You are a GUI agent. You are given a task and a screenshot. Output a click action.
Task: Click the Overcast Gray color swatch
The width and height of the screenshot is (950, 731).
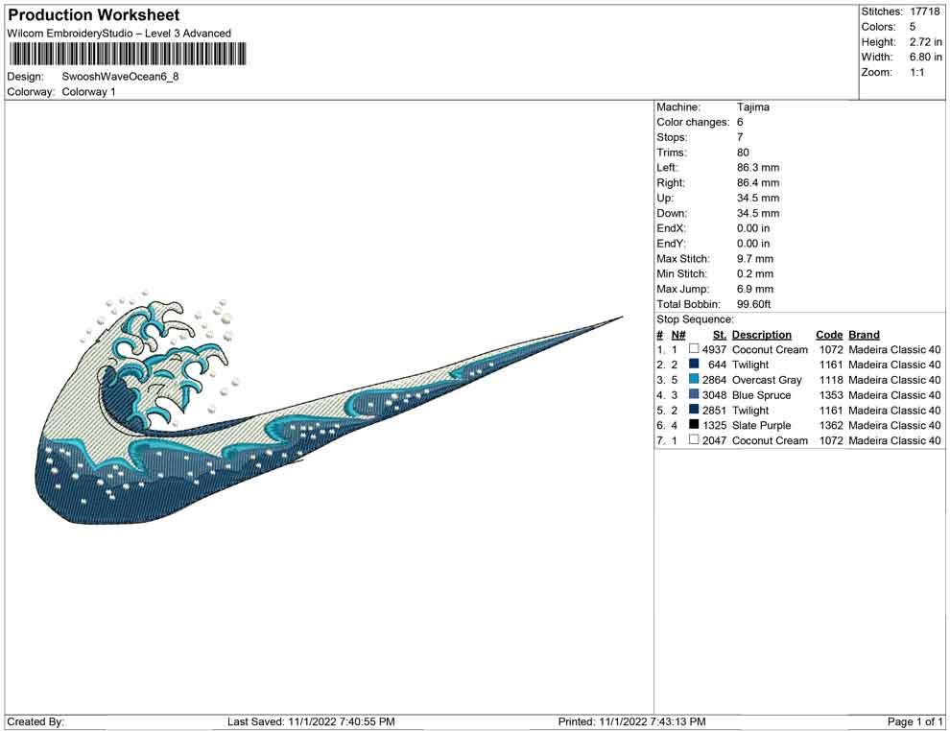pos(694,381)
